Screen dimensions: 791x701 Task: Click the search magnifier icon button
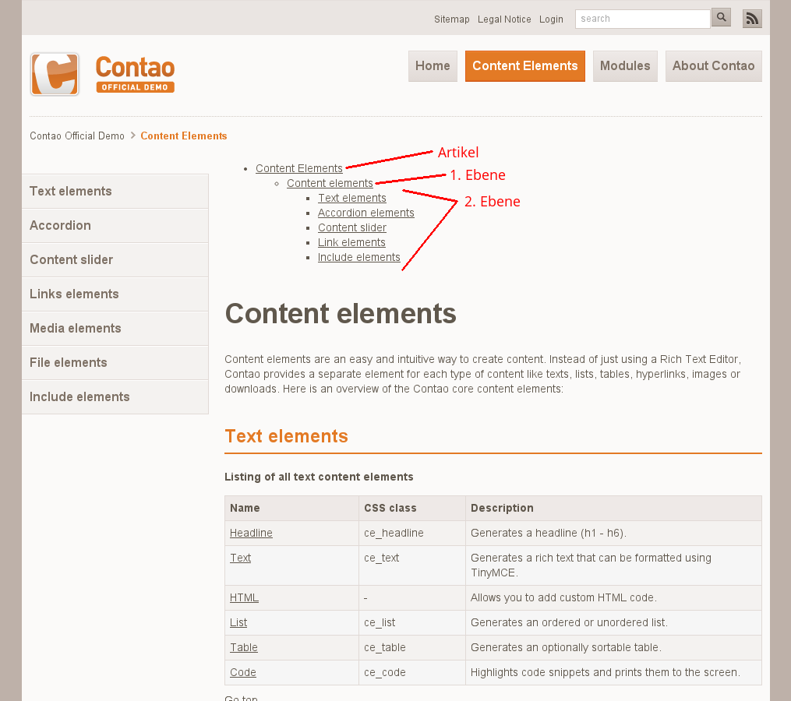721,18
